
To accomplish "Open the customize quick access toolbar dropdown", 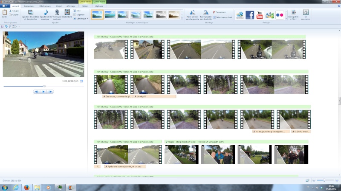I will (19, 27).
